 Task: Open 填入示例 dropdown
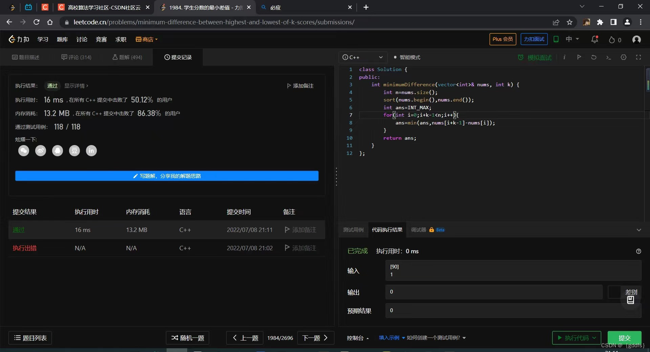pos(392,338)
